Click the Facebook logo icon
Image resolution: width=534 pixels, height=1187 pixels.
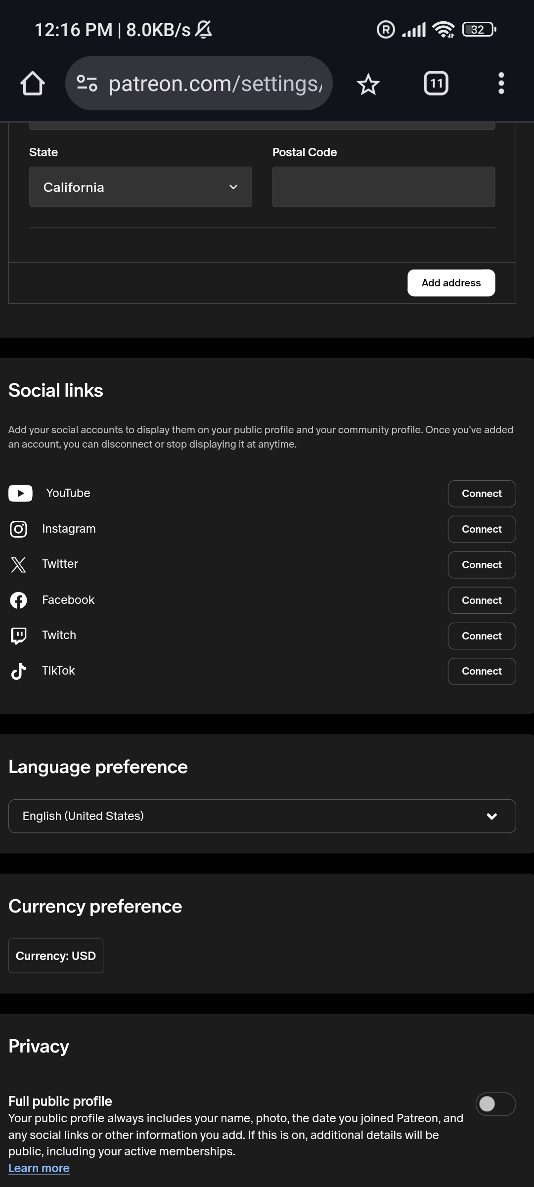19,600
